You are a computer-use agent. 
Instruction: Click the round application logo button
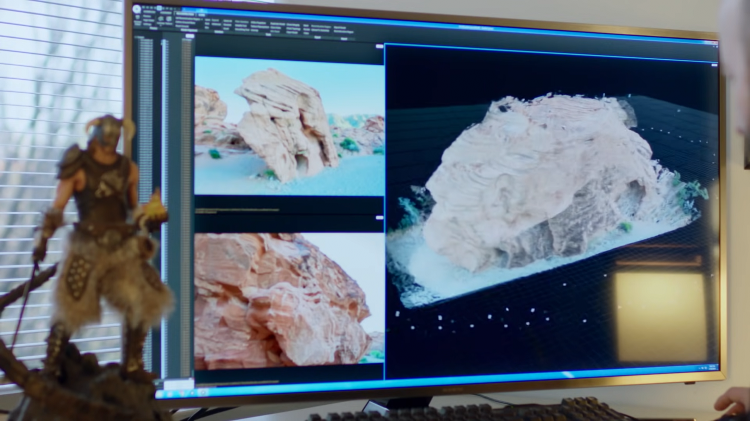[136, 9]
